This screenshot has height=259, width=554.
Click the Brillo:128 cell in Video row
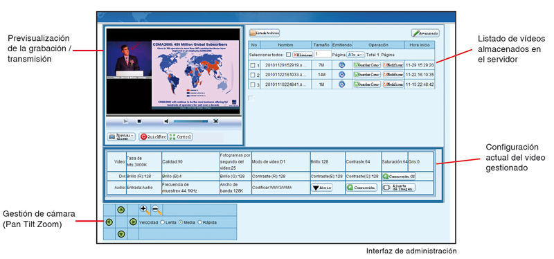click(327, 162)
